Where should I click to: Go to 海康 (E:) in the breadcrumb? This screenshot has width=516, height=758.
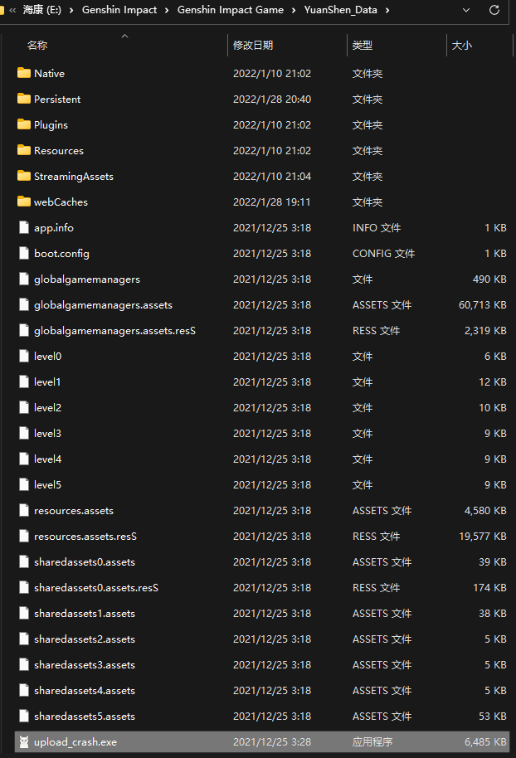(42, 10)
